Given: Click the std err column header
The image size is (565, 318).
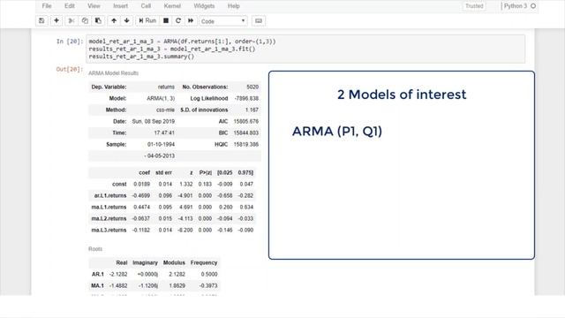Looking at the screenshot, I should tap(163, 173).
